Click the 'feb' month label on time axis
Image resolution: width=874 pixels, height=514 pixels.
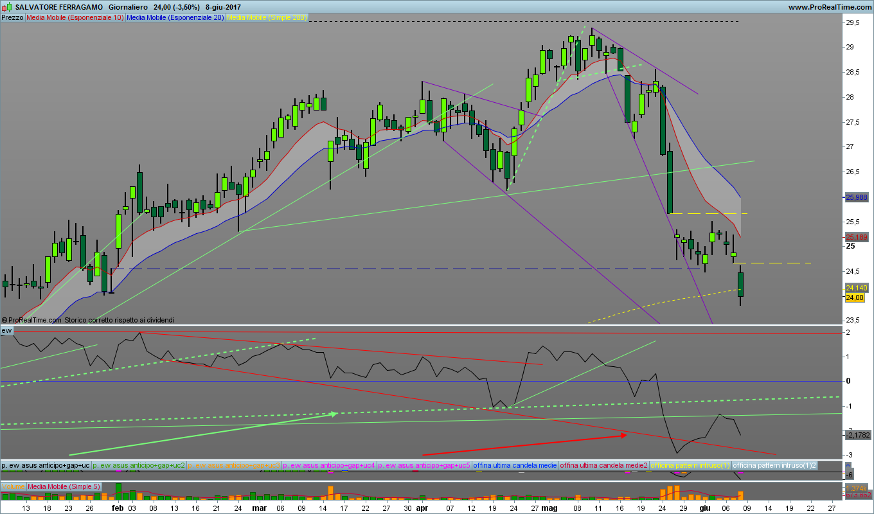coord(117,508)
